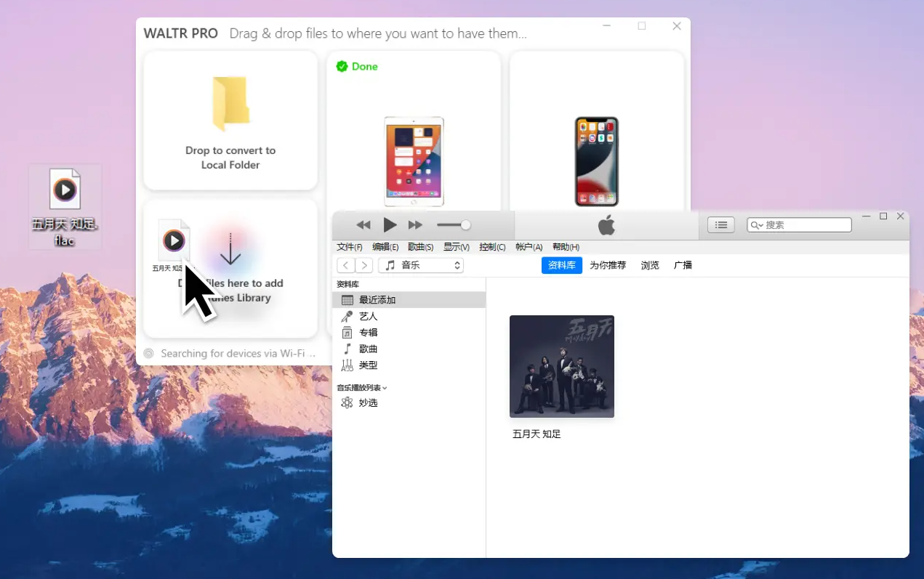
Task: Click the iPad device image in WALTR PRO
Action: click(414, 161)
